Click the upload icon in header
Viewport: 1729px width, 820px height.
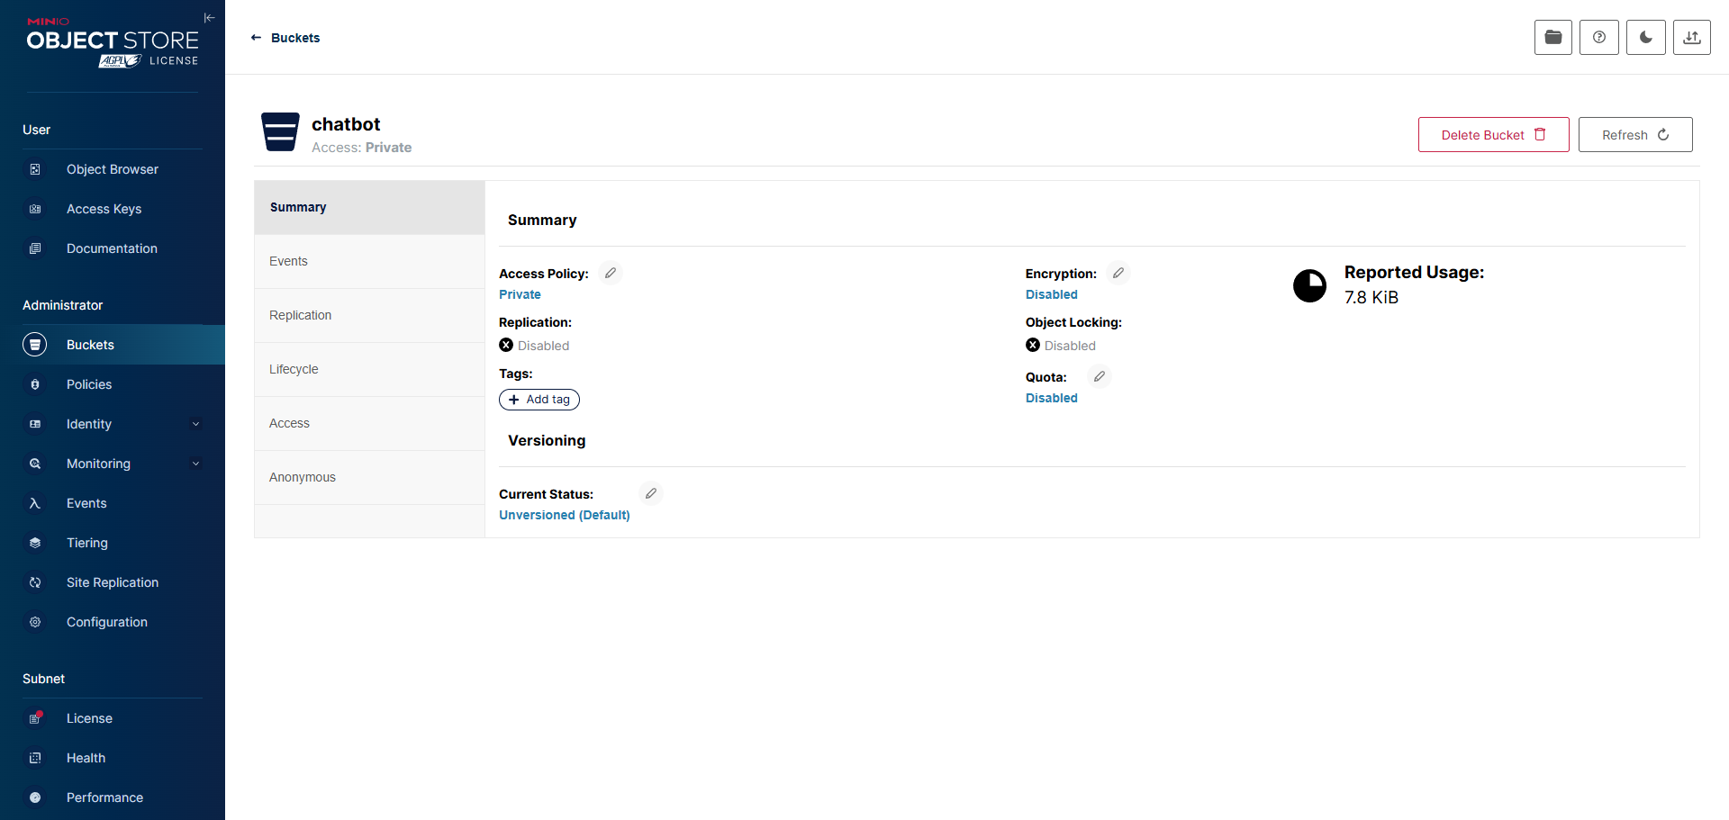1691,38
